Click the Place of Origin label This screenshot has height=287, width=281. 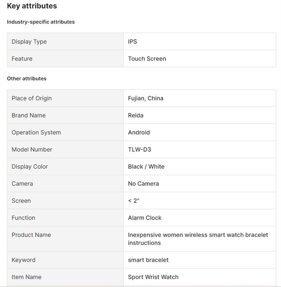[31, 98]
